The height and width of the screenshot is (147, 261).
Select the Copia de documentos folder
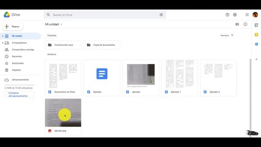[102, 45]
